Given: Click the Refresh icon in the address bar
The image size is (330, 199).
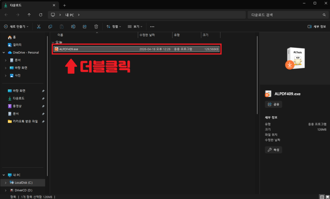Looking at the screenshot, I should 41,14.
